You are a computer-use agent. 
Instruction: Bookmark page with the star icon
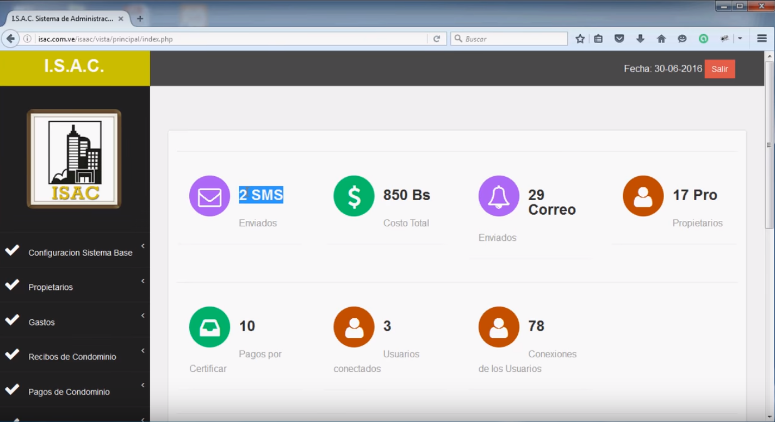(x=580, y=39)
